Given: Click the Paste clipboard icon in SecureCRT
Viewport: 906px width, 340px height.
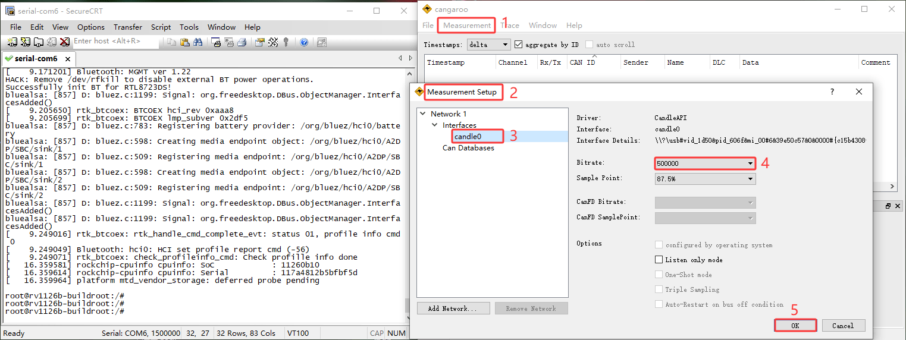Looking at the screenshot, I should coord(184,42).
